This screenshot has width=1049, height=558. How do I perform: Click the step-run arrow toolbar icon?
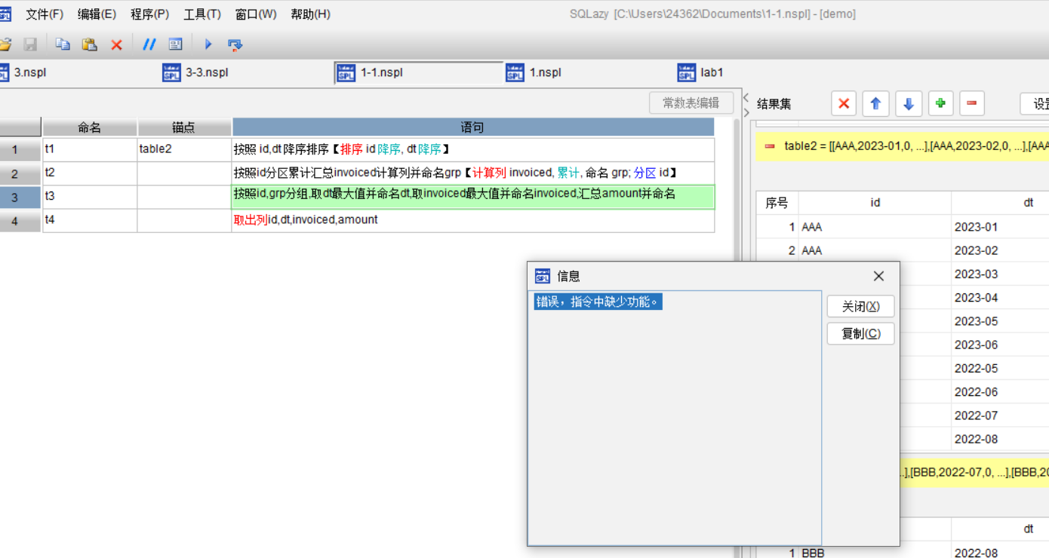[x=235, y=45]
